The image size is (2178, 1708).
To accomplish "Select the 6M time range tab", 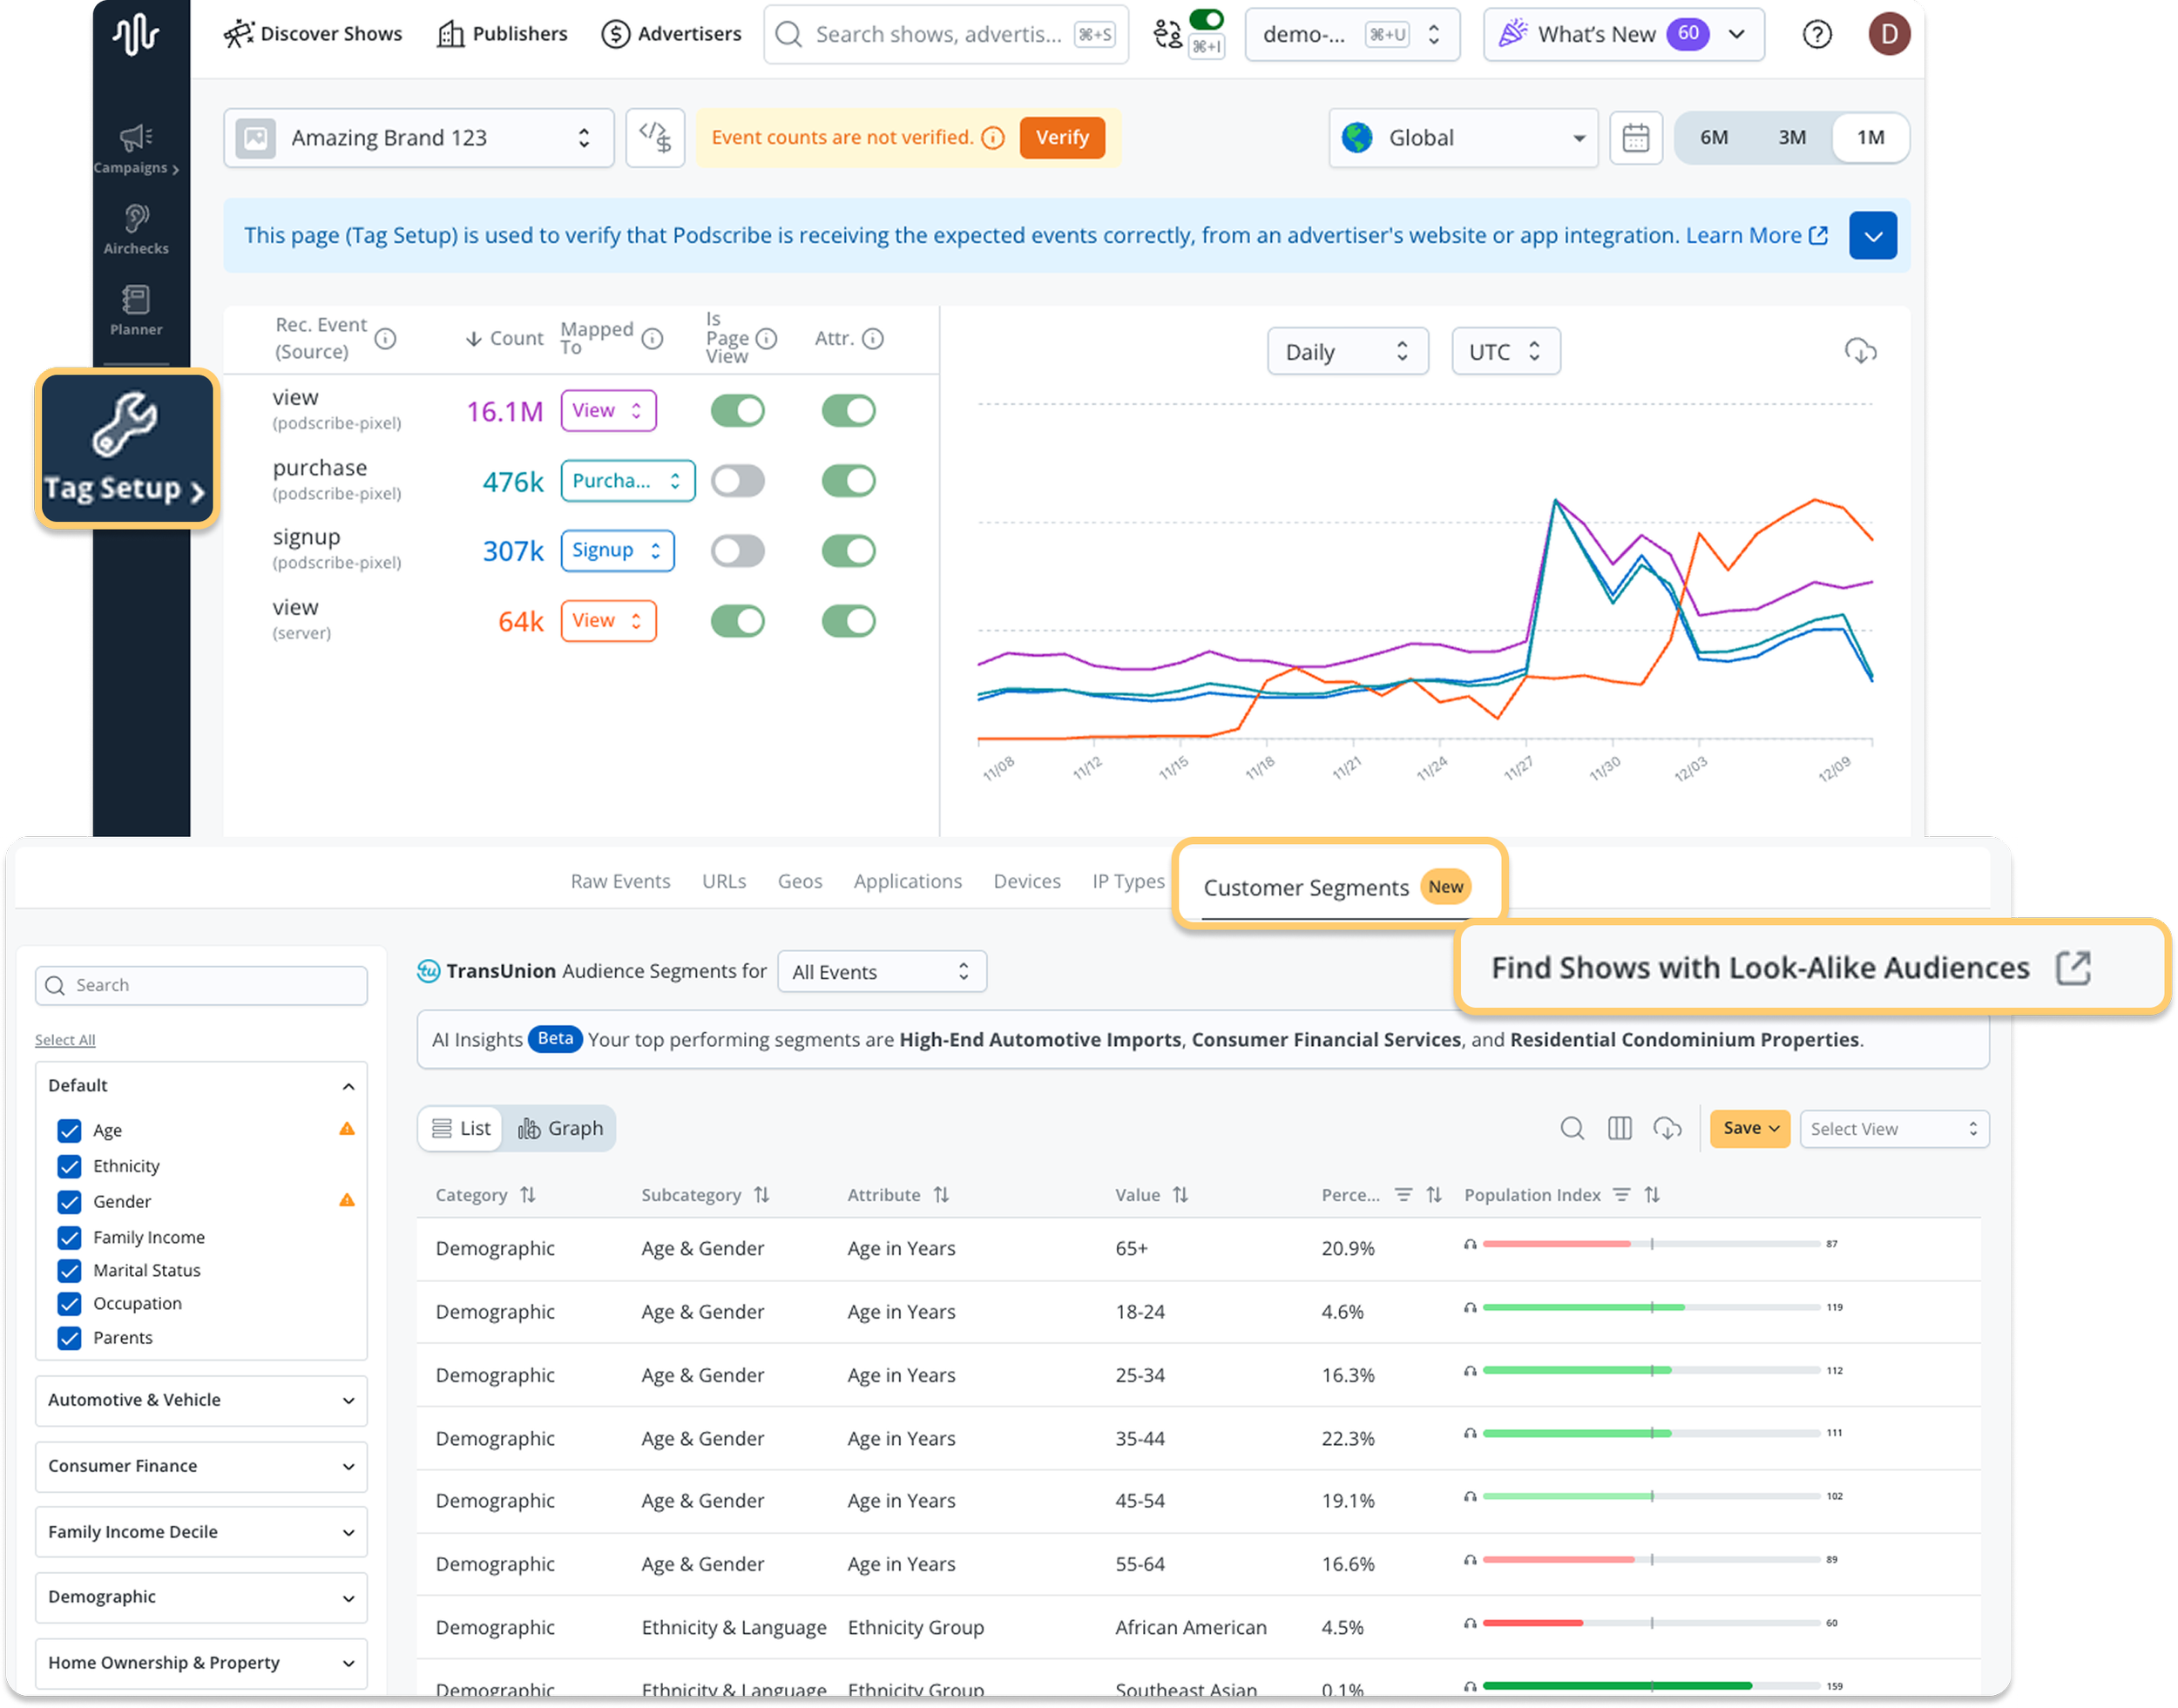I will tap(1713, 138).
